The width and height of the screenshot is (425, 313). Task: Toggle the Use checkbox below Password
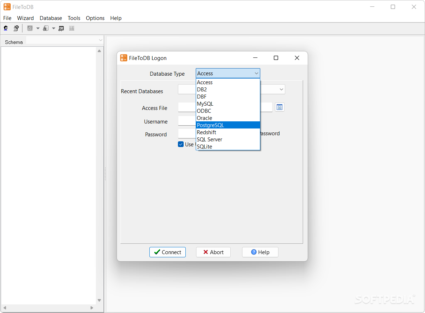click(x=181, y=144)
